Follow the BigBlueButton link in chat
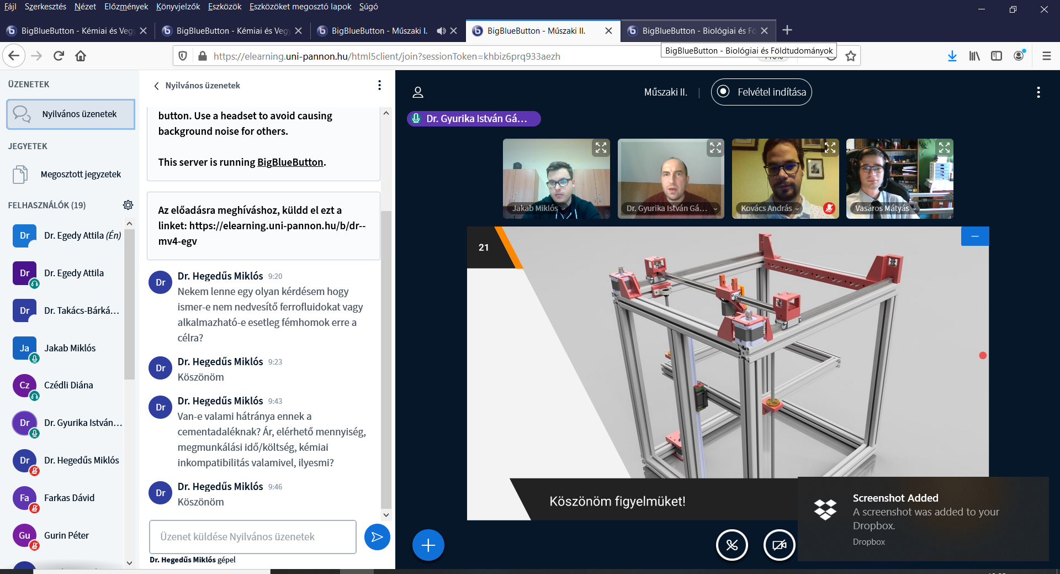This screenshot has width=1060, height=574. coord(290,162)
